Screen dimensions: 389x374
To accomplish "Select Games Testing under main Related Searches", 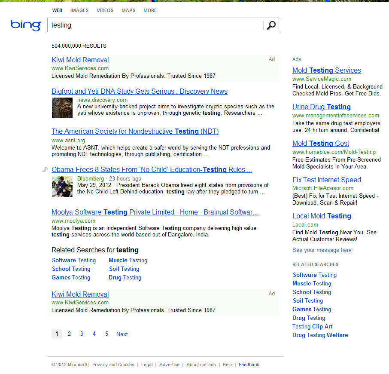I will (71, 277).
